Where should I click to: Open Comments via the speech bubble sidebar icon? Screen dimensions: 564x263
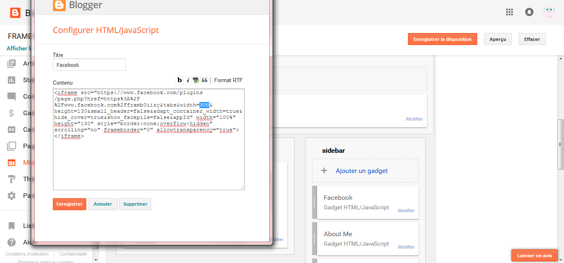12,97
